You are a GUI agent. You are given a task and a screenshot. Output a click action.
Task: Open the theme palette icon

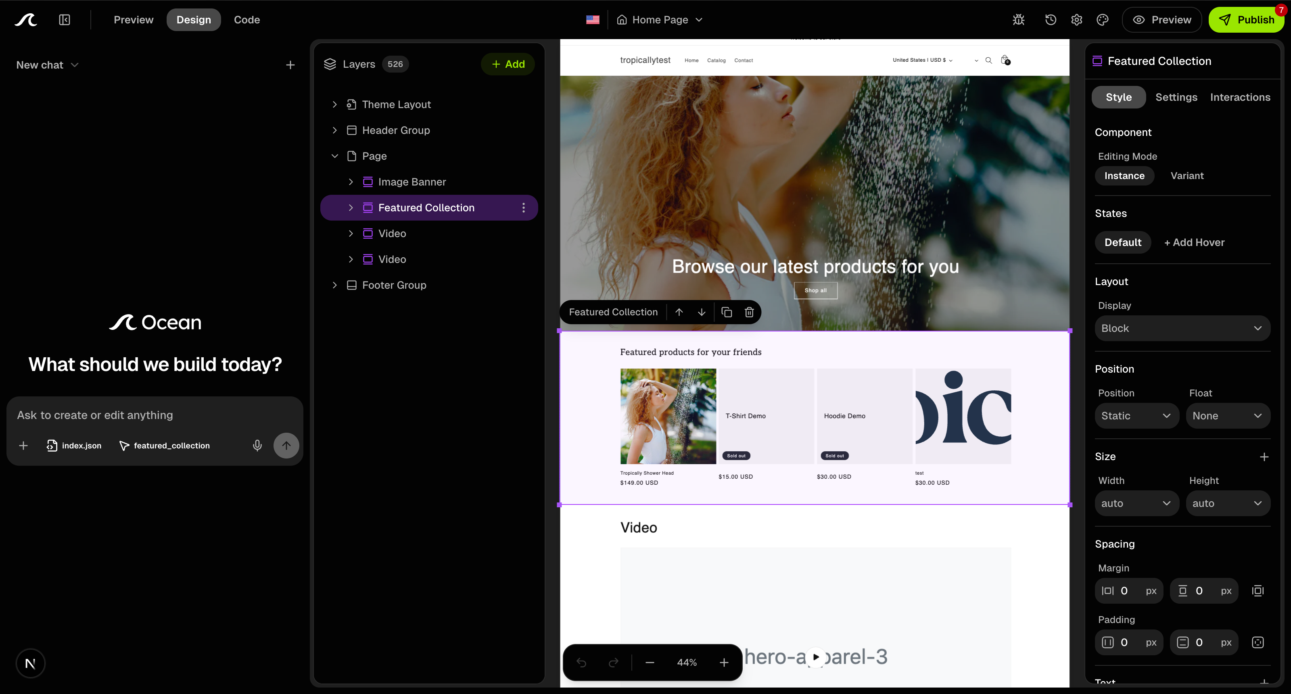coord(1103,19)
